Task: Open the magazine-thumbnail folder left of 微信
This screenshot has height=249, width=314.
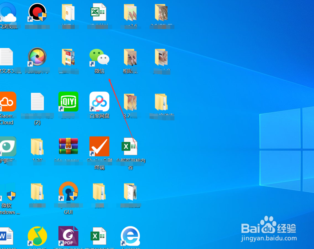Action: [68, 57]
